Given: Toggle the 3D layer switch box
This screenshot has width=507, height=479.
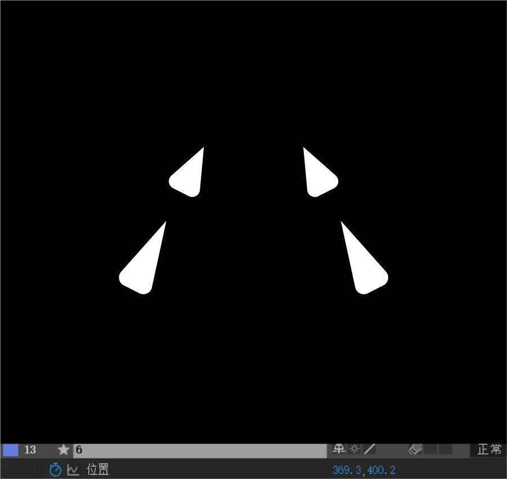Looking at the screenshot, I should [x=446, y=449].
